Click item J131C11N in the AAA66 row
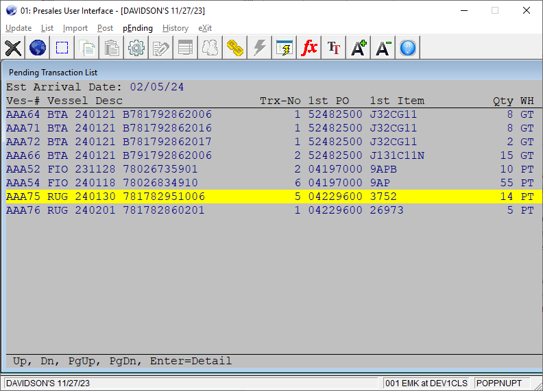The height and width of the screenshot is (391, 543). point(397,155)
